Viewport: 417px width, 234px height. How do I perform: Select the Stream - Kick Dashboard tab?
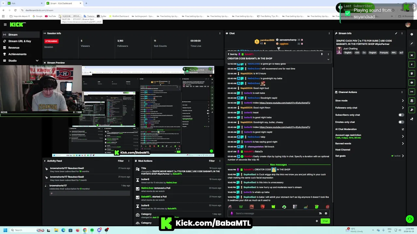click(64, 3)
